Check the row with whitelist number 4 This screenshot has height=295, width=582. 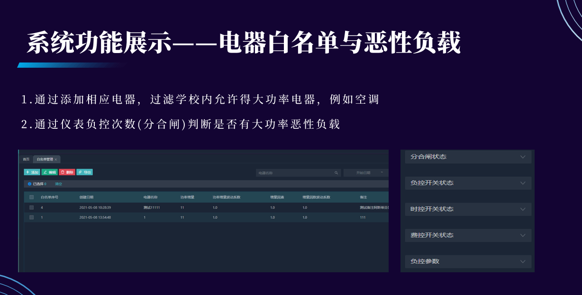tap(32, 207)
